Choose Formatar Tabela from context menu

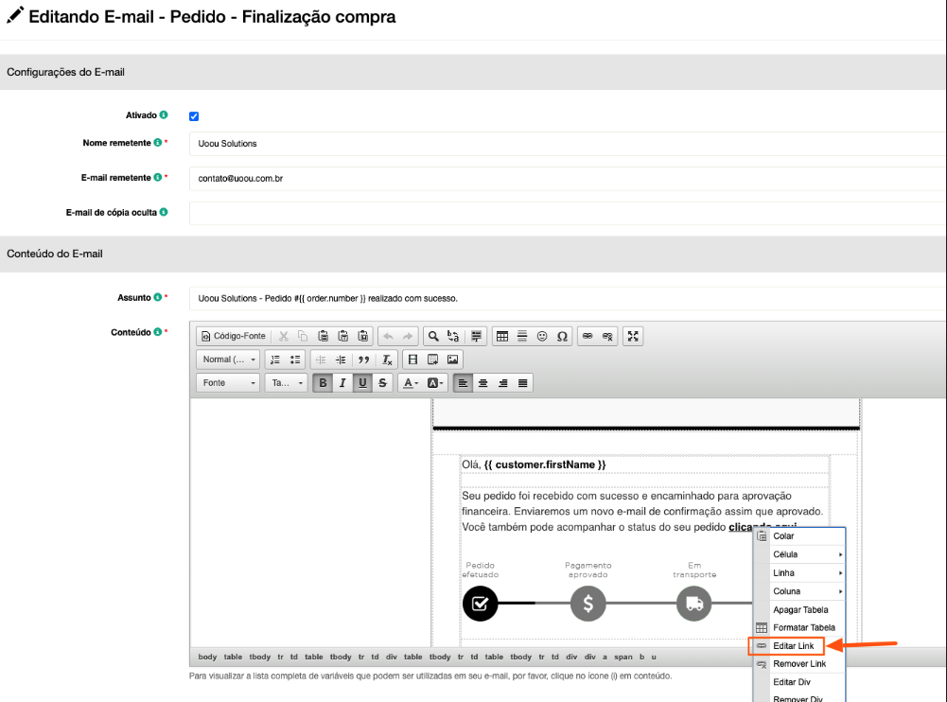coord(799,627)
